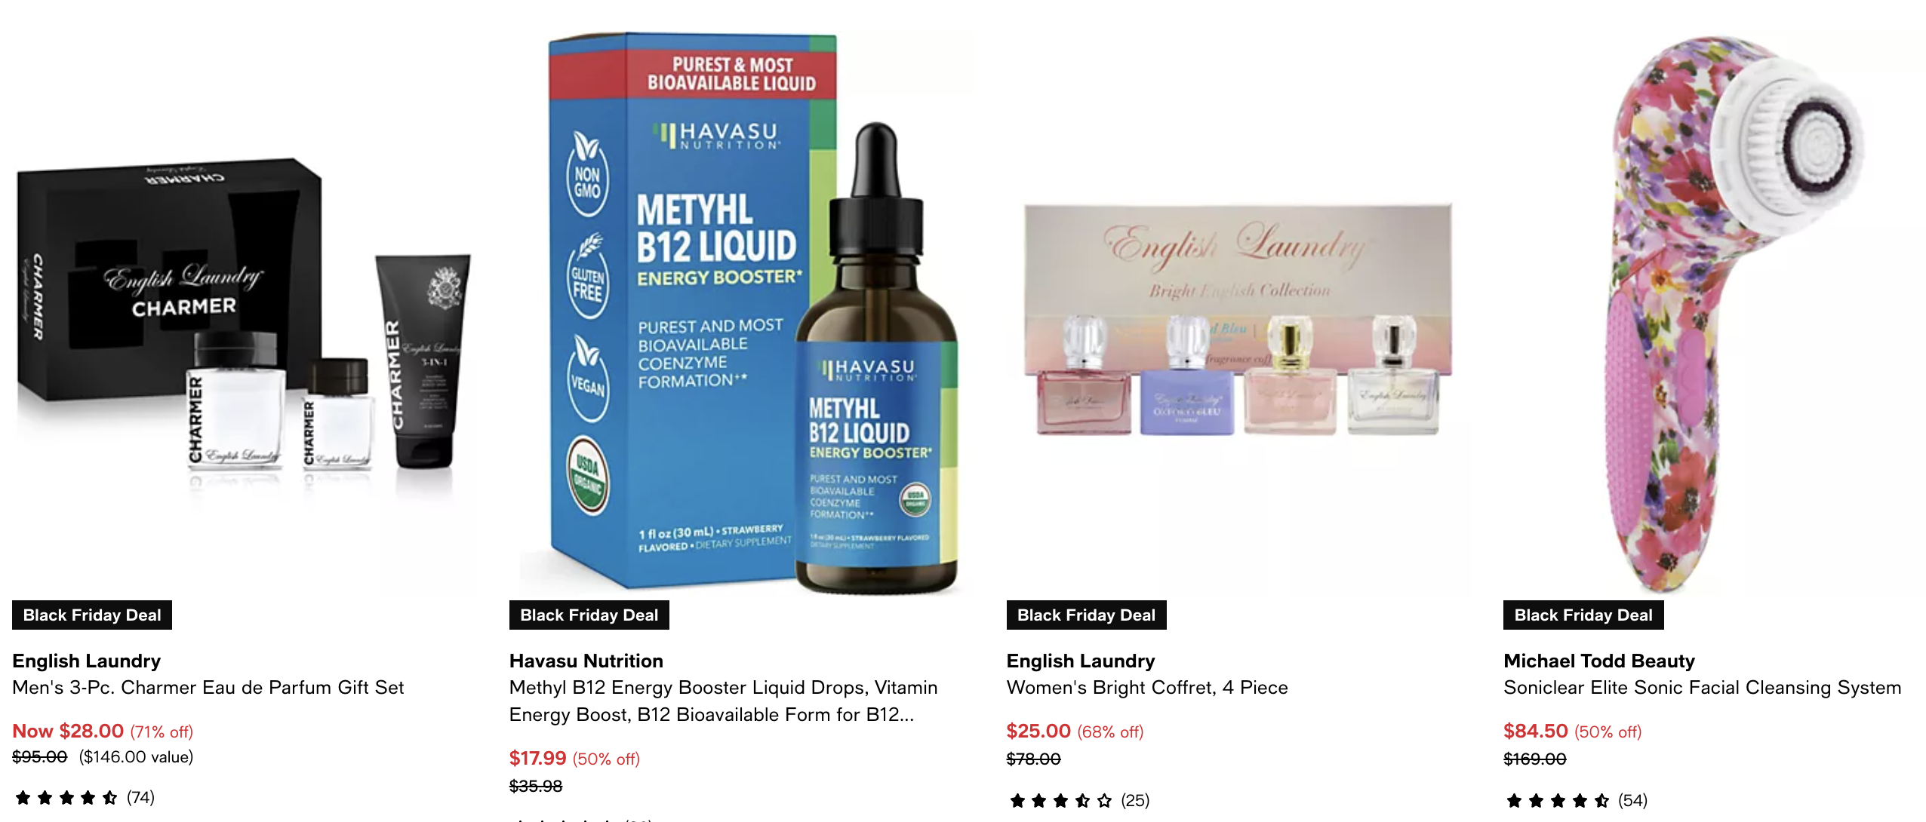Click the Havasu Nutrition brand name

tap(586, 661)
